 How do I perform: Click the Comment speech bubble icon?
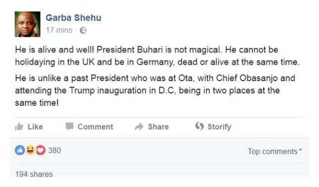tap(69, 126)
